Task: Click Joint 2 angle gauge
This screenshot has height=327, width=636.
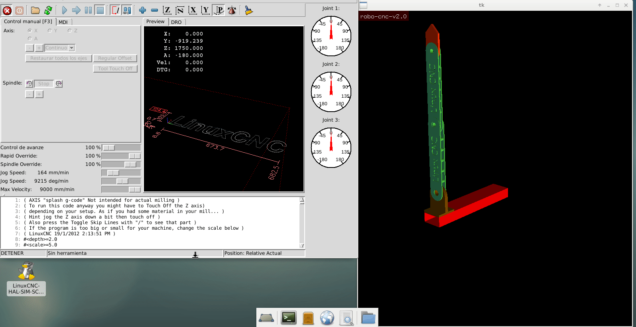Action: (331, 92)
